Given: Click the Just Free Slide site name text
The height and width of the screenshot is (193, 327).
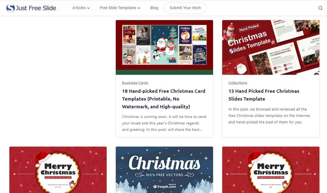Looking at the screenshot, I should coord(36,8).
